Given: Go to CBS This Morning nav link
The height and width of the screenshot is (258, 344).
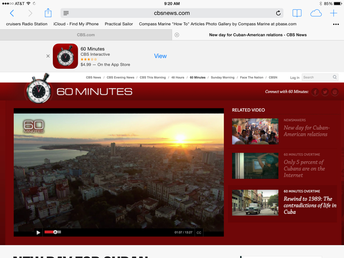Looking at the screenshot, I should (x=153, y=77).
